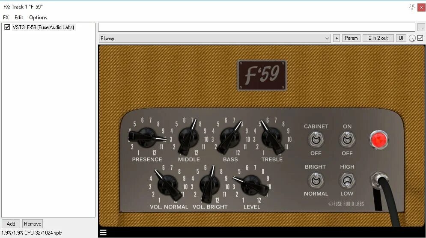Click the VOL. NORMAL knob
The width and height of the screenshot is (426, 238).
(x=168, y=185)
